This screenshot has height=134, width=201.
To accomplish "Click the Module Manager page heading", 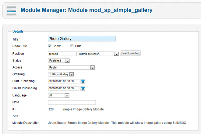I will coord(86,10).
